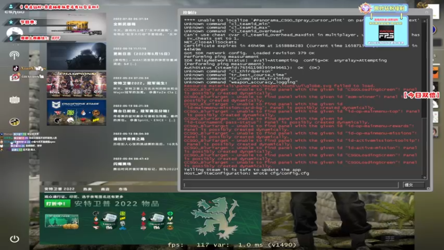Click the power quit icon
The width and height of the screenshot is (444, 250).
14,239
